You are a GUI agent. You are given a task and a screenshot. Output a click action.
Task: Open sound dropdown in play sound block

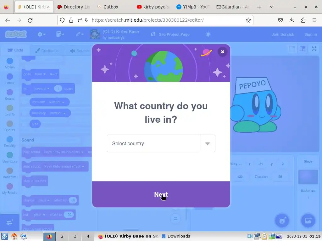64,152
